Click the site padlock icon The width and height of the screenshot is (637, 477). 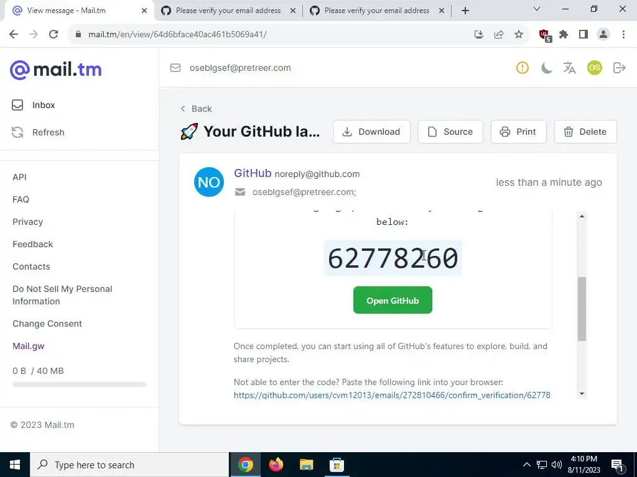78,35
